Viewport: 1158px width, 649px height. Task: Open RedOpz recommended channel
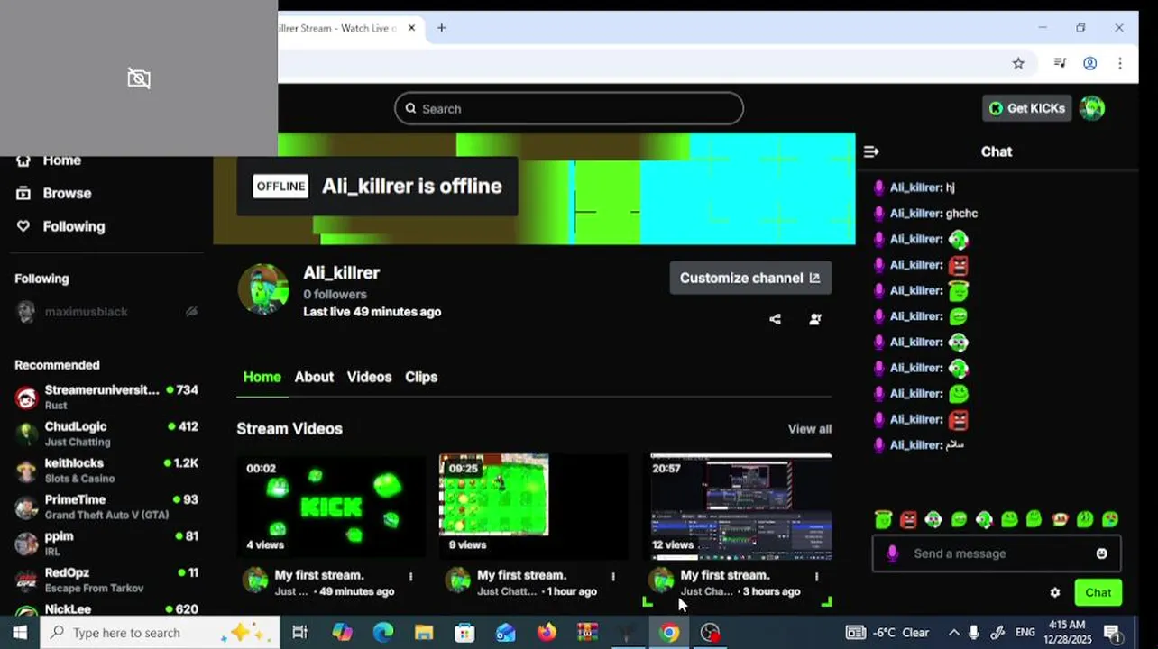coord(106,580)
